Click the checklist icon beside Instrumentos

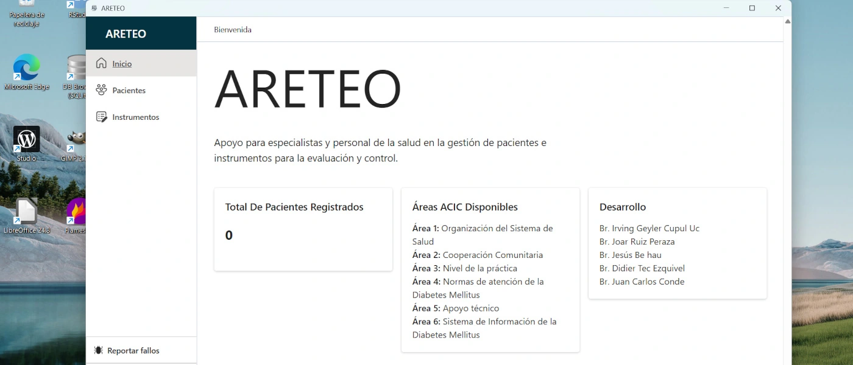coord(101,117)
